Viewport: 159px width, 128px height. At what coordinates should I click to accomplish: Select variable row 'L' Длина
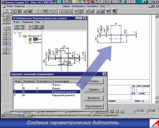(x=47, y=88)
